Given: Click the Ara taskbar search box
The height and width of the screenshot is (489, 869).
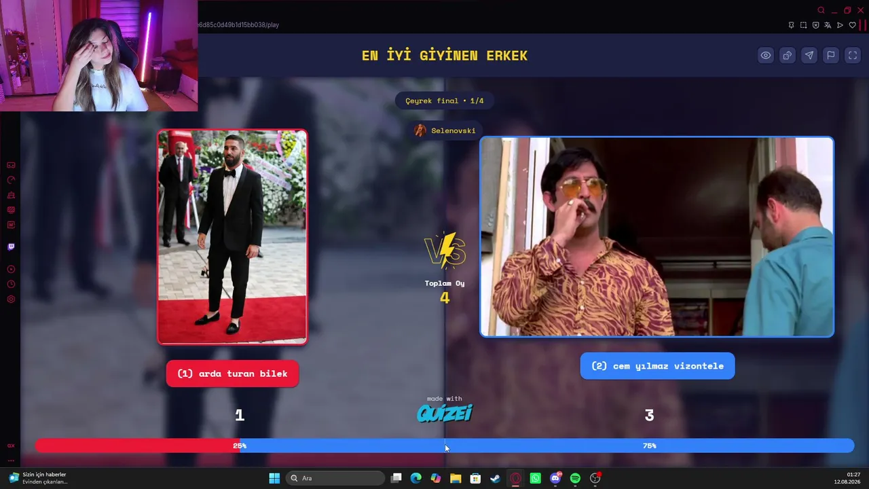Looking at the screenshot, I should pos(335,478).
